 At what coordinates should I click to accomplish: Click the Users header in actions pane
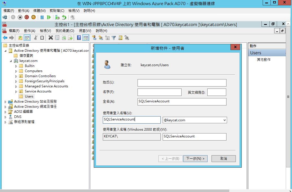(267, 53)
